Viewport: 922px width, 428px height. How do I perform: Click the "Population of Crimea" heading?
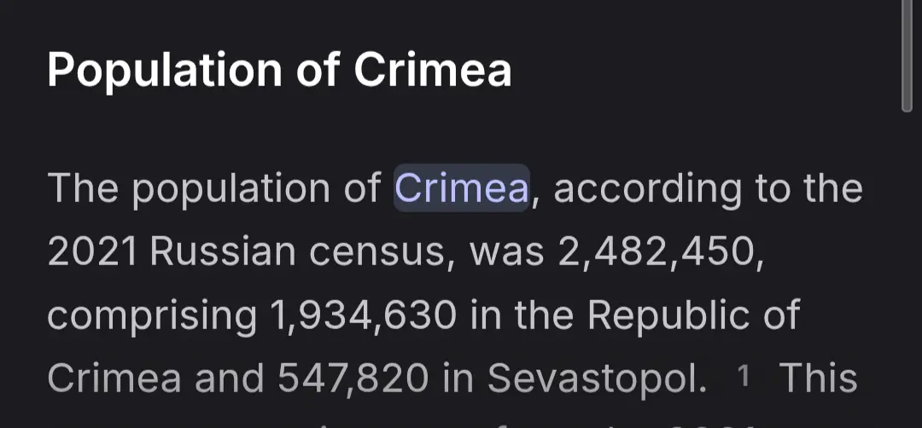[279, 70]
